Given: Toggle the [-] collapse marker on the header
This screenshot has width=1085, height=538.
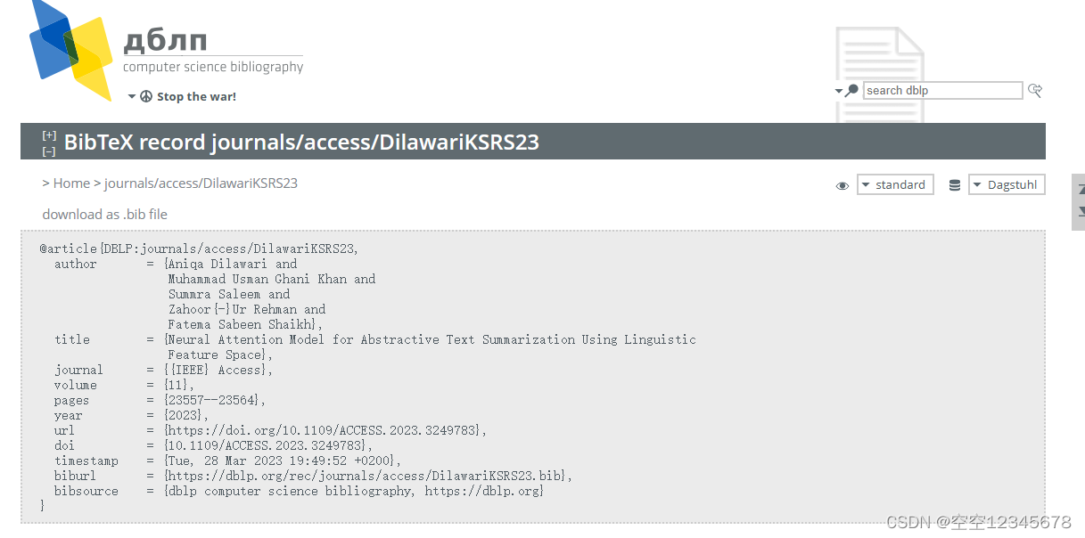Looking at the screenshot, I should pos(49,150).
